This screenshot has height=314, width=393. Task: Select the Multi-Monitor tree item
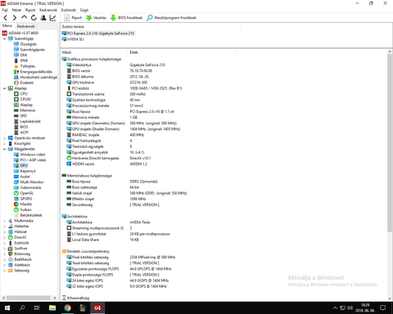32,182
